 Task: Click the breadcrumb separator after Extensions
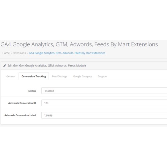[x=27, y=53]
